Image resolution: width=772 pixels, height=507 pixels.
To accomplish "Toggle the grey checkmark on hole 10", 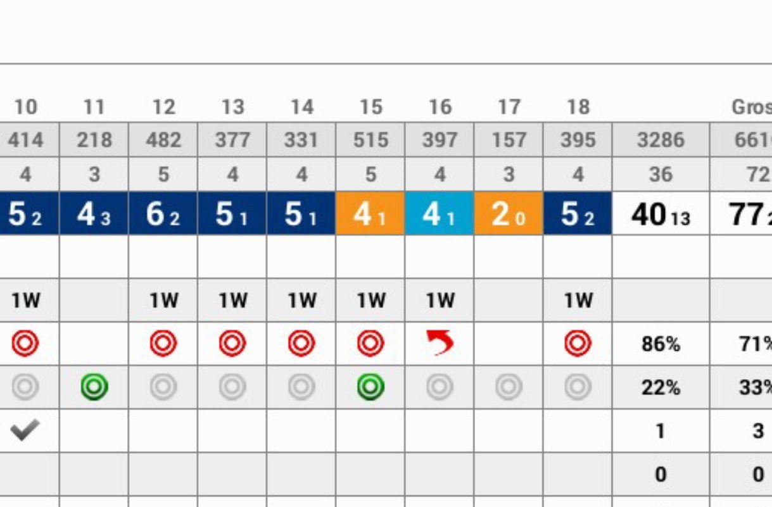I will tap(25, 430).
